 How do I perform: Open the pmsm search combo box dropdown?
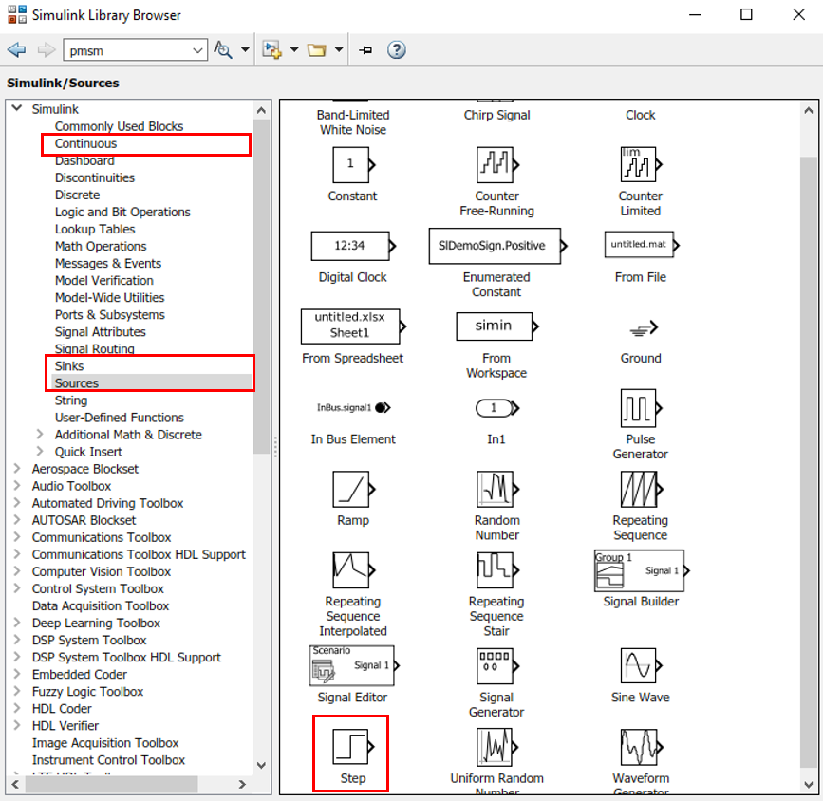pyautogui.click(x=197, y=51)
